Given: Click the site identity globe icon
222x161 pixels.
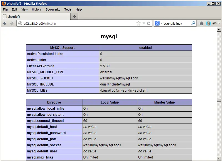Looking at the screenshot, I should (x=20, y=23).
